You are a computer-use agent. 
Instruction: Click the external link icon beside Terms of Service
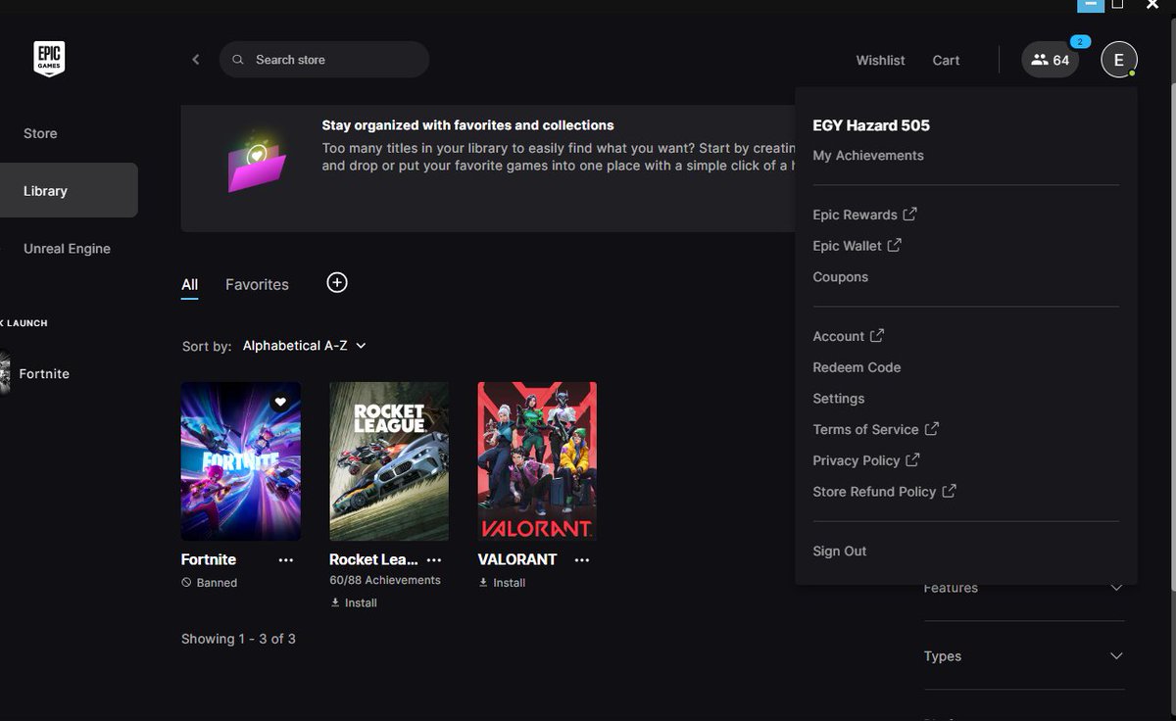point(932,428)
